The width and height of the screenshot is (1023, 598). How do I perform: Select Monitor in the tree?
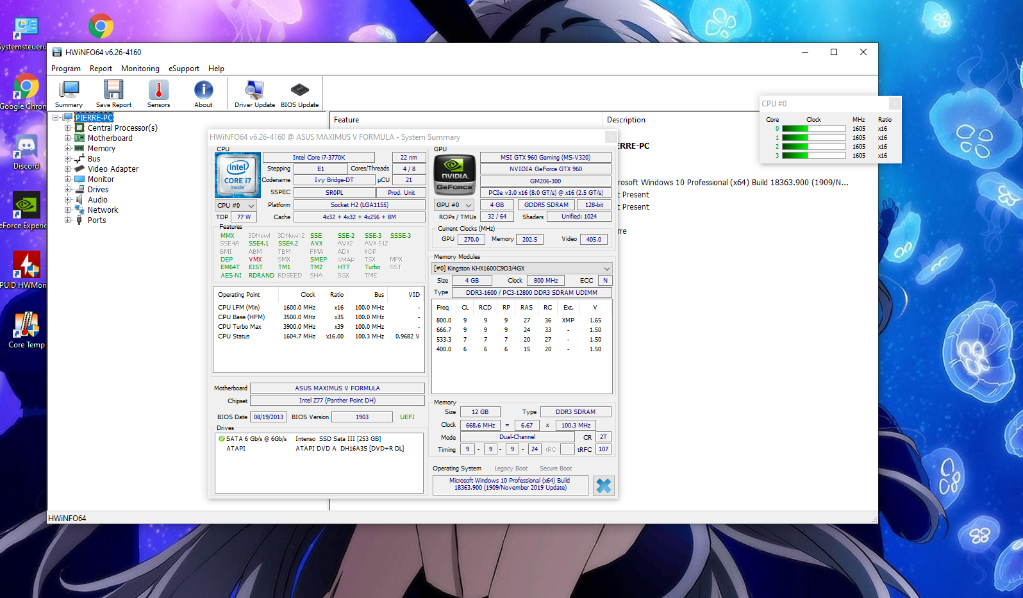coord(101,179)
